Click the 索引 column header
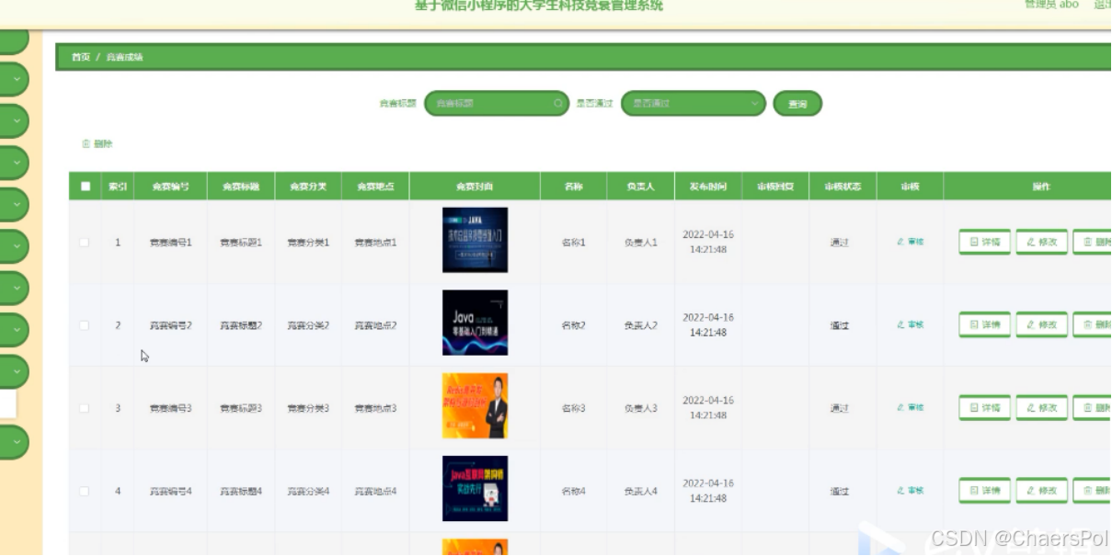The height and width of the screenshot is (556, 1112). click(x=118, y=187)
